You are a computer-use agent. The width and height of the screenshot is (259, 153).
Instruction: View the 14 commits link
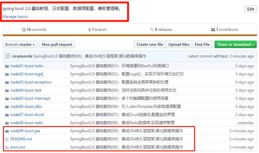point(34,30)
